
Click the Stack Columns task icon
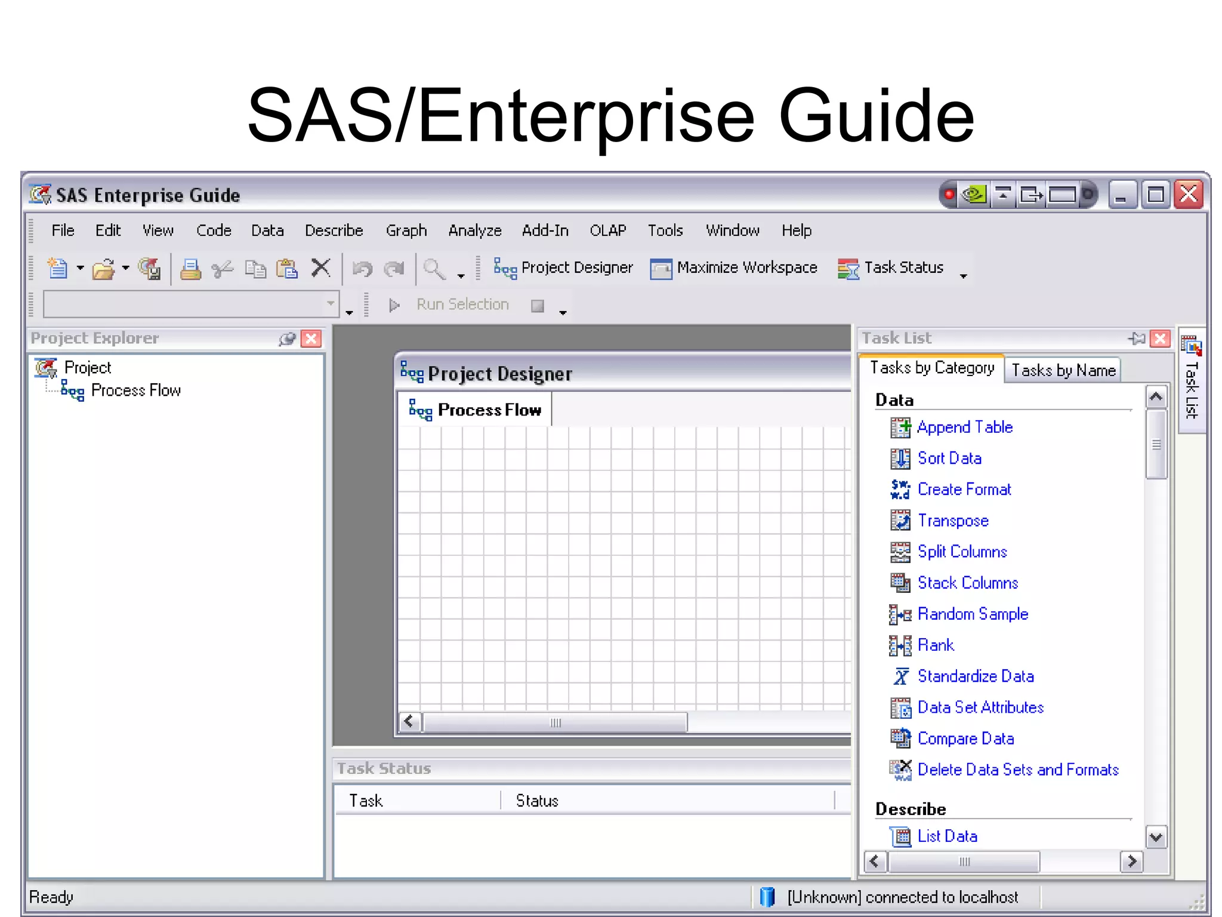coord(900,583)
